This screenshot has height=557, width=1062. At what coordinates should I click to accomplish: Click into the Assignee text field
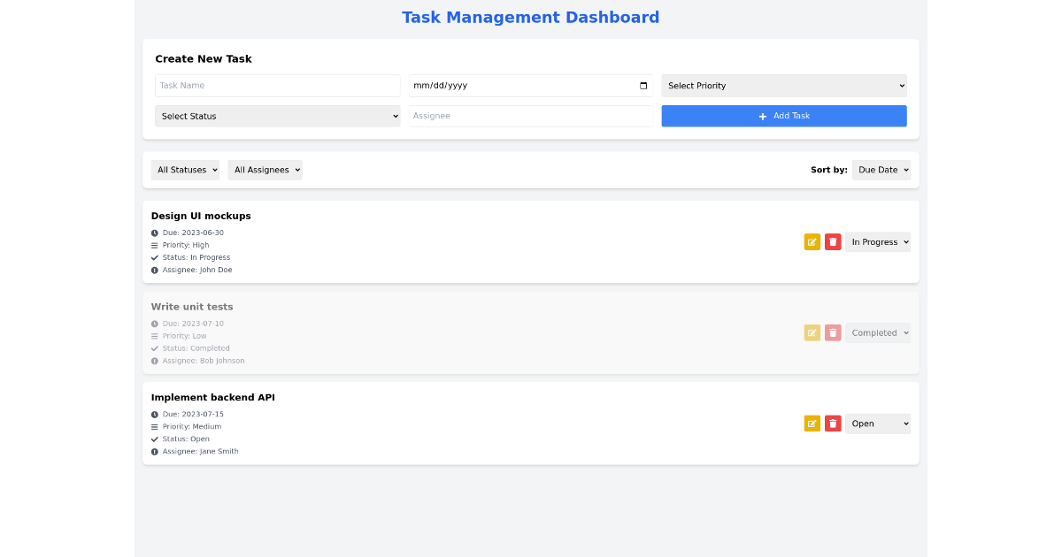tap(530, 116)
